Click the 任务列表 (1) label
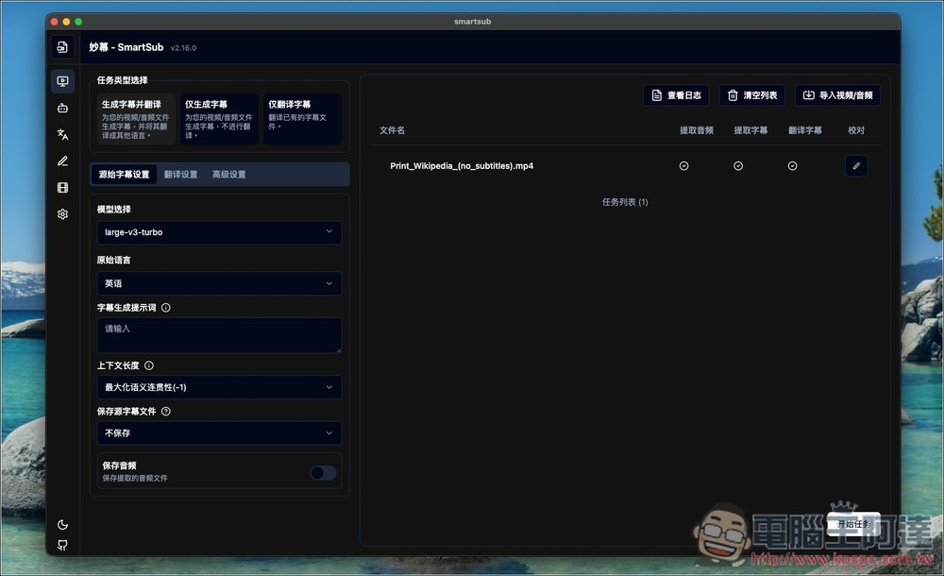The width and height of the screenshot is (944, 576). pos(625,202)
